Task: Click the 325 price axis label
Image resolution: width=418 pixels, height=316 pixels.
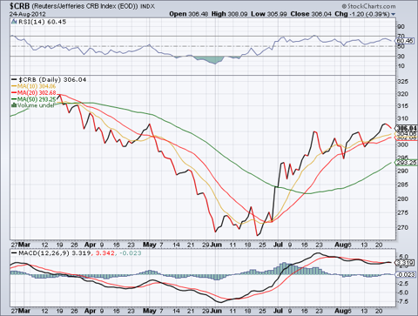Action: [x=402, y=81]
